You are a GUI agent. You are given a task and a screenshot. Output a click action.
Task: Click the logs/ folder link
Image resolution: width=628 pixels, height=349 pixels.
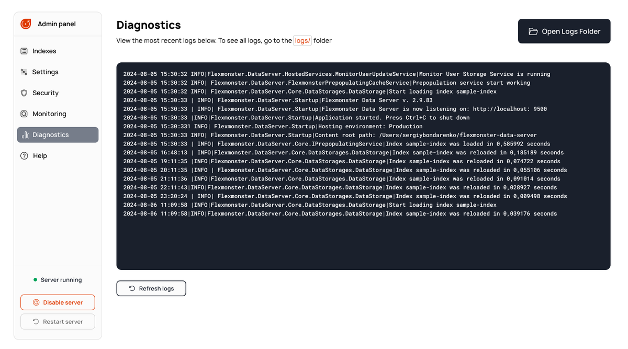302,41
